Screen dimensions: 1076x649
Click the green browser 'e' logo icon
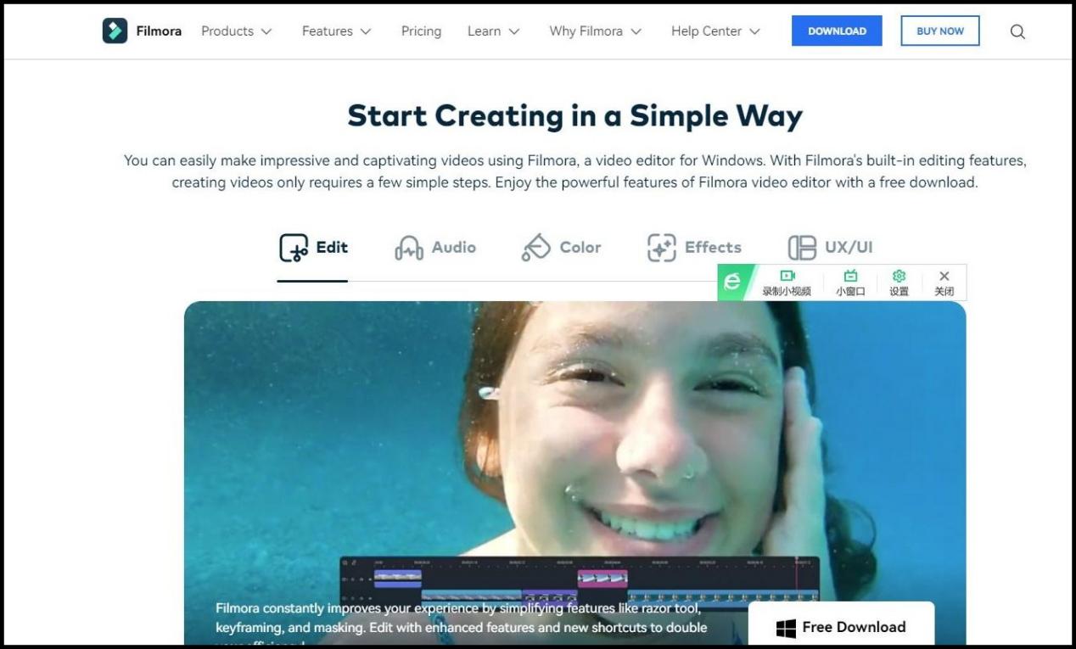pos(732,283)
